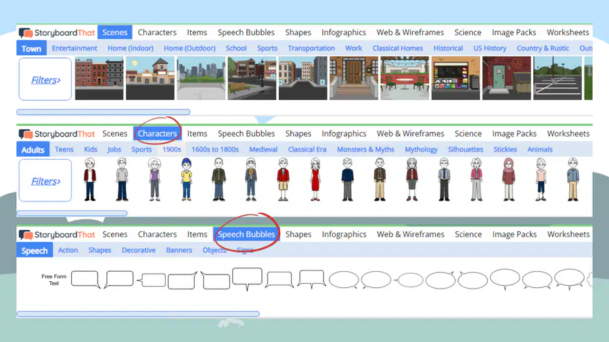Select the Classical Homes scene category

pyautogui.click(x=398, y=48)
